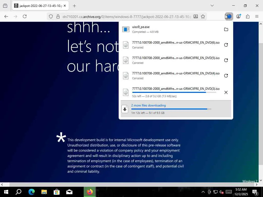Open the Extensions puzzle icon
The width and height of the screenshot is (263, 197).
tap(248, 16)
